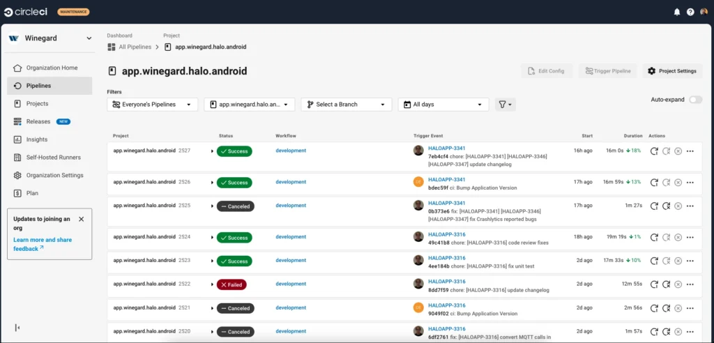Image resolution: width=714 pixels, height=343 pixels.
Task: Rerun workflow for pipeline 2522
Action: [x=654, y=284]
